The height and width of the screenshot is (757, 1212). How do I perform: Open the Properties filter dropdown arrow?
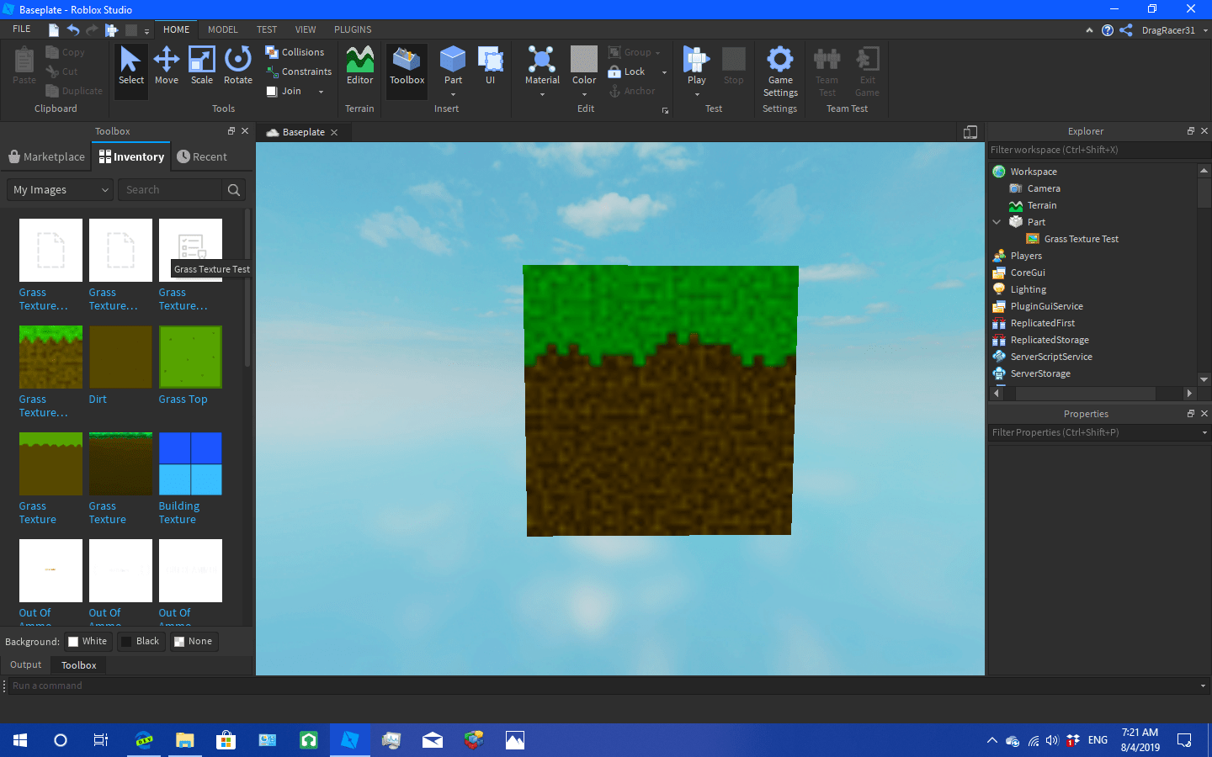click(x=1204, y=432)
